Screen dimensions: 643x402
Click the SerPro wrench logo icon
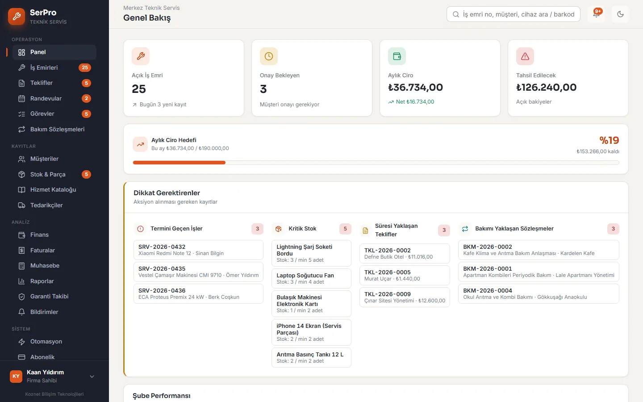click(x=17, y=17)
